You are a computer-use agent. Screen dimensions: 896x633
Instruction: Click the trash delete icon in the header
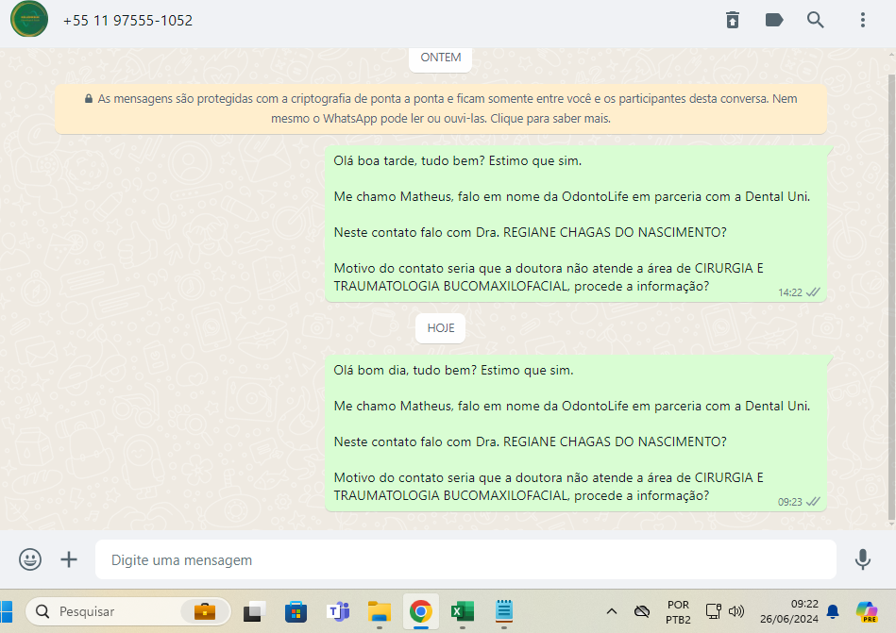pyautogui.click(x=733, y=20)
